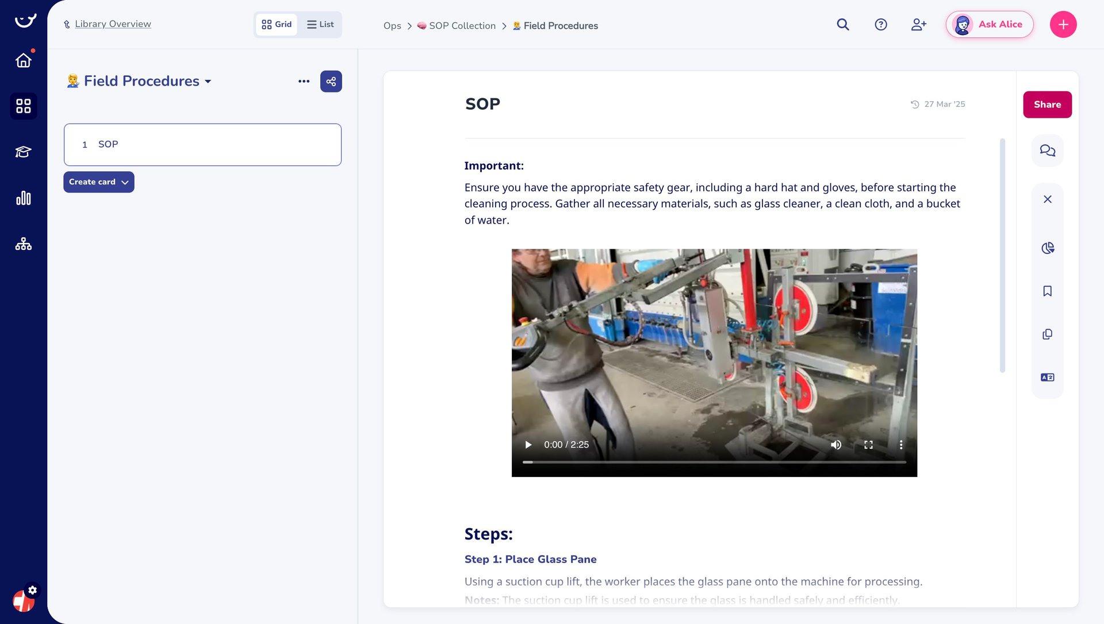Viewport: 1104px width, 624px height.
Task: Click the search magnifier icon
Action: (x=842, y=25)
